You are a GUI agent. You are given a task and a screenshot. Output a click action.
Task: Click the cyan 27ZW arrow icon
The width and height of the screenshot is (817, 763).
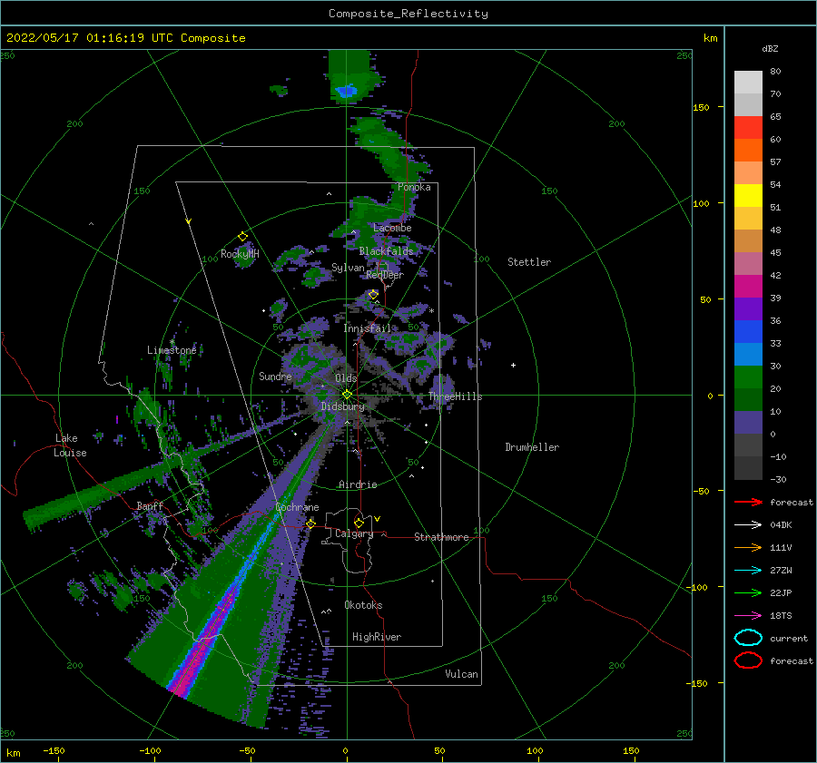point(748,571)
